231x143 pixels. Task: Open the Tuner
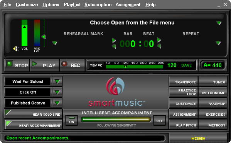213,81
